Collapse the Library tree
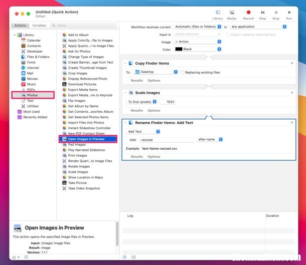Viewport: 306px width, 265px height. click(15, 35)
